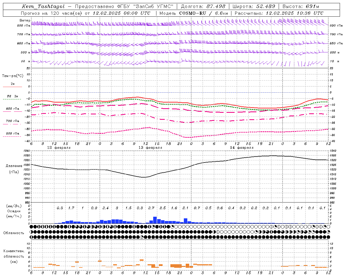Click the line sample below the '2м' legend
This screenshot has width=344, height=275.
click(12, 87)
